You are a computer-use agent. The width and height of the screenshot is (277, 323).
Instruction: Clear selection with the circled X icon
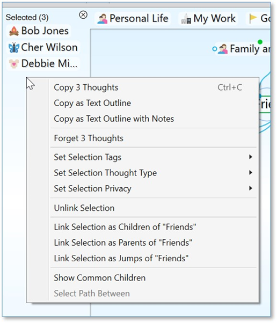[x=83, y=15]
